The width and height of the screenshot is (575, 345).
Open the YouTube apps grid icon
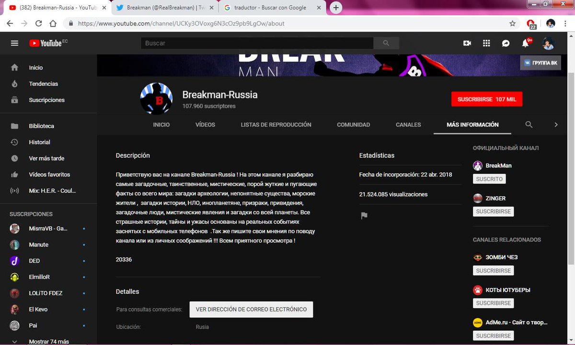486,43
